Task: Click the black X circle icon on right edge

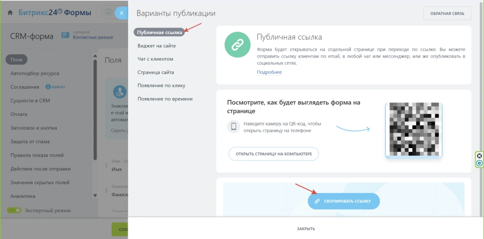Action: [479, 156]
